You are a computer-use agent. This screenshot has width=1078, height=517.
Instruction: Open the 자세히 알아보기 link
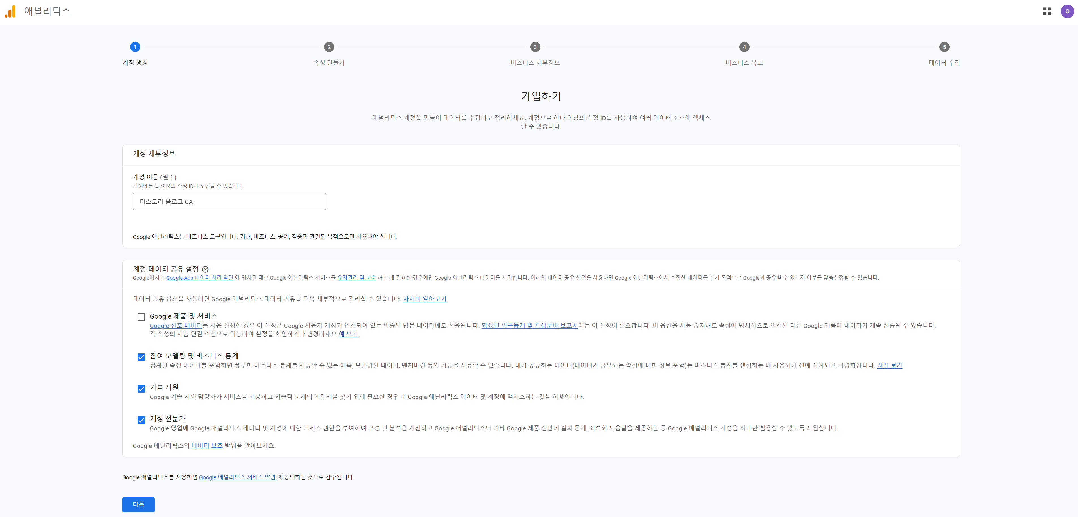coord(424,299)
